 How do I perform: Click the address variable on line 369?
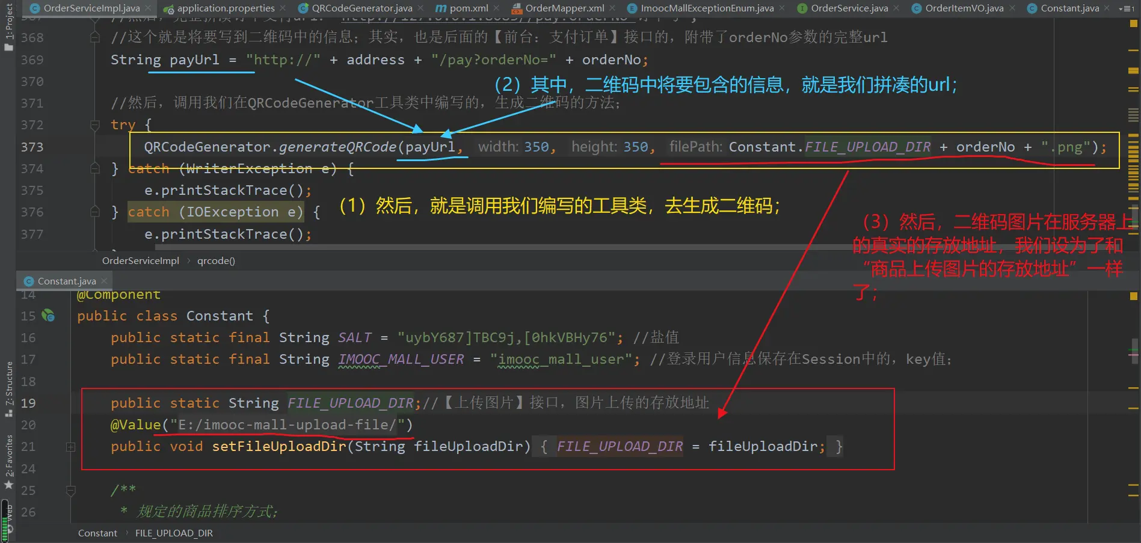click(x=375, y=60)
